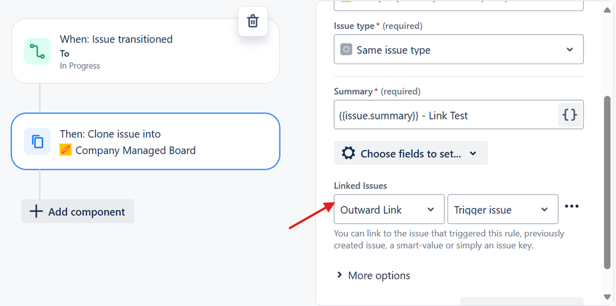Select the When: Issue transitioned trigger card
616x306 pixels.
[x=145, y=51]
